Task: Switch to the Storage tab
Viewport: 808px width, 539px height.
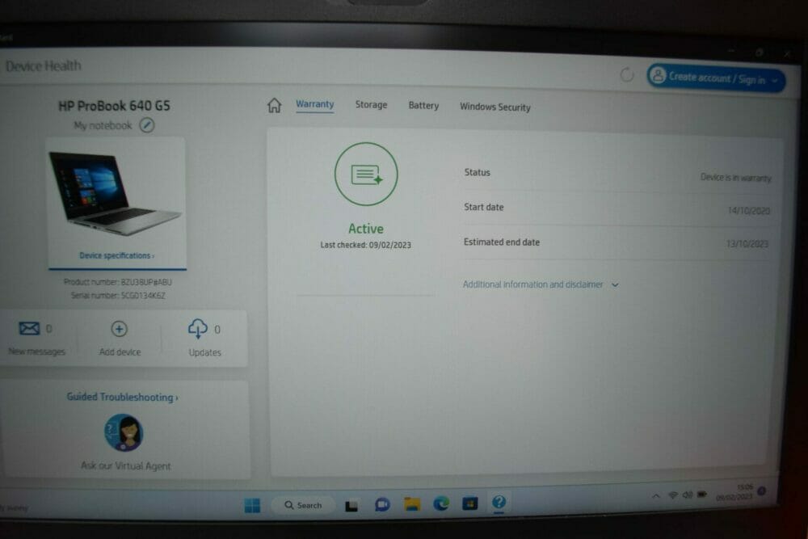Action: (371, 104)
